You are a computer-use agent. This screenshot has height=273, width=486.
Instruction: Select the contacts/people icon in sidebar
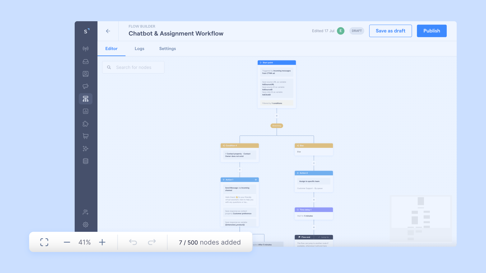(x=86, y=74)
